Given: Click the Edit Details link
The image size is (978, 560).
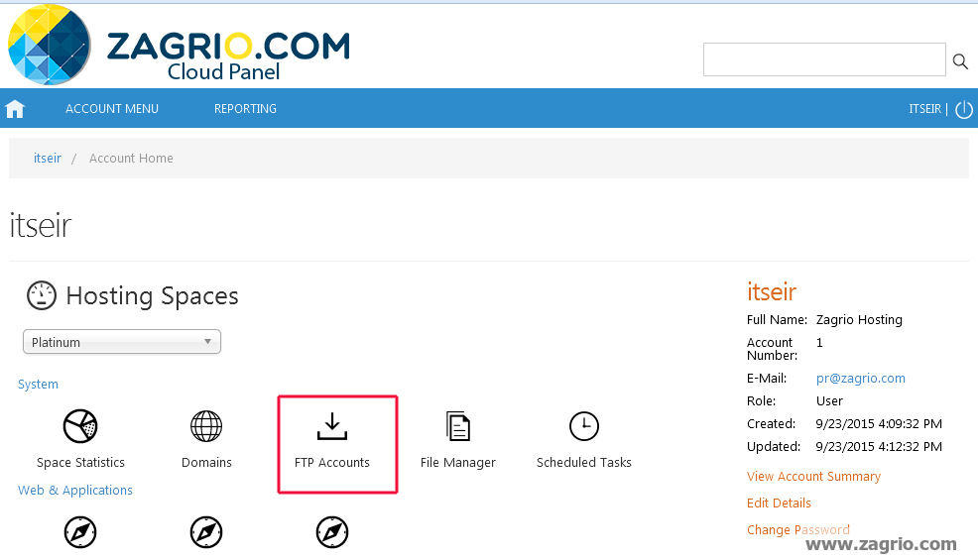Looking at the screenshot, I should [779, 503].
